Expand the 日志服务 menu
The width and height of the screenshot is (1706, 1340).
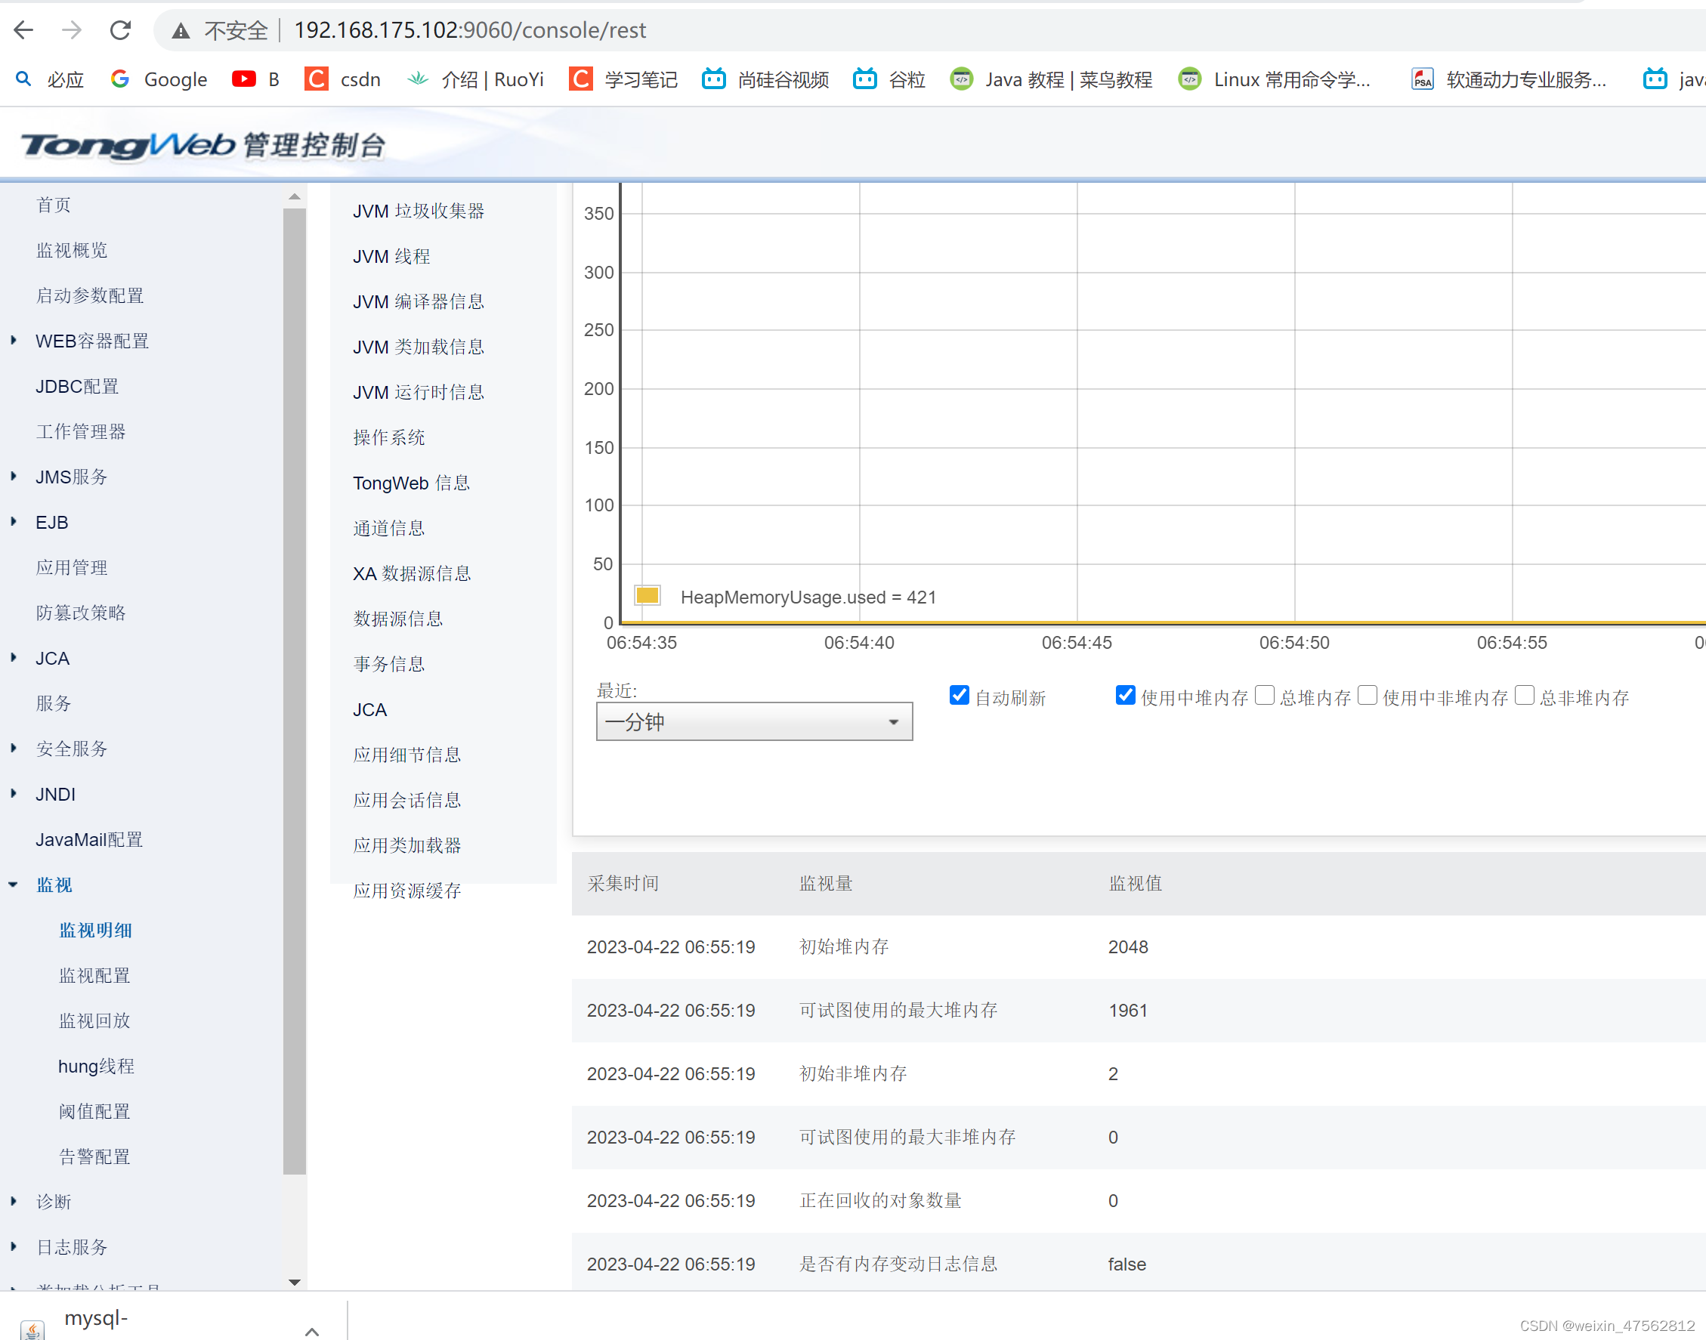tap(14, 1246)
